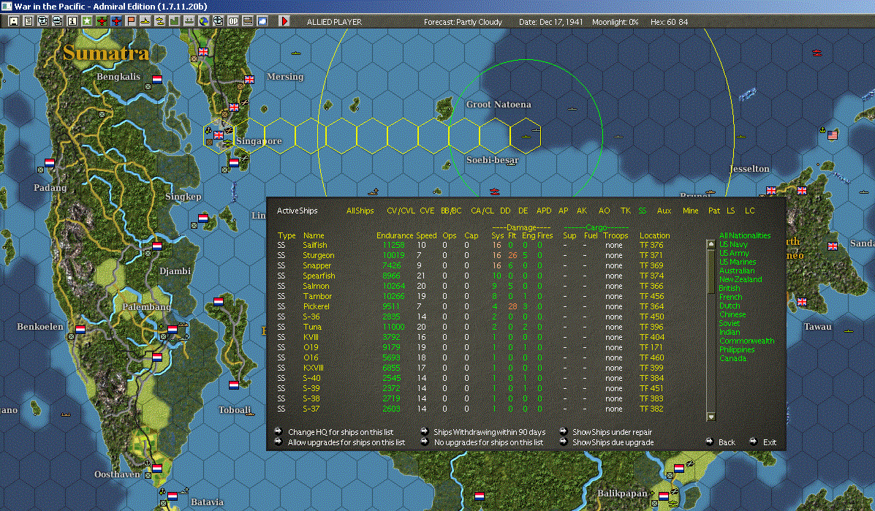Sort the list by Location column header
The height and width of the screenshot is (511, 875).
click(654, 235)
